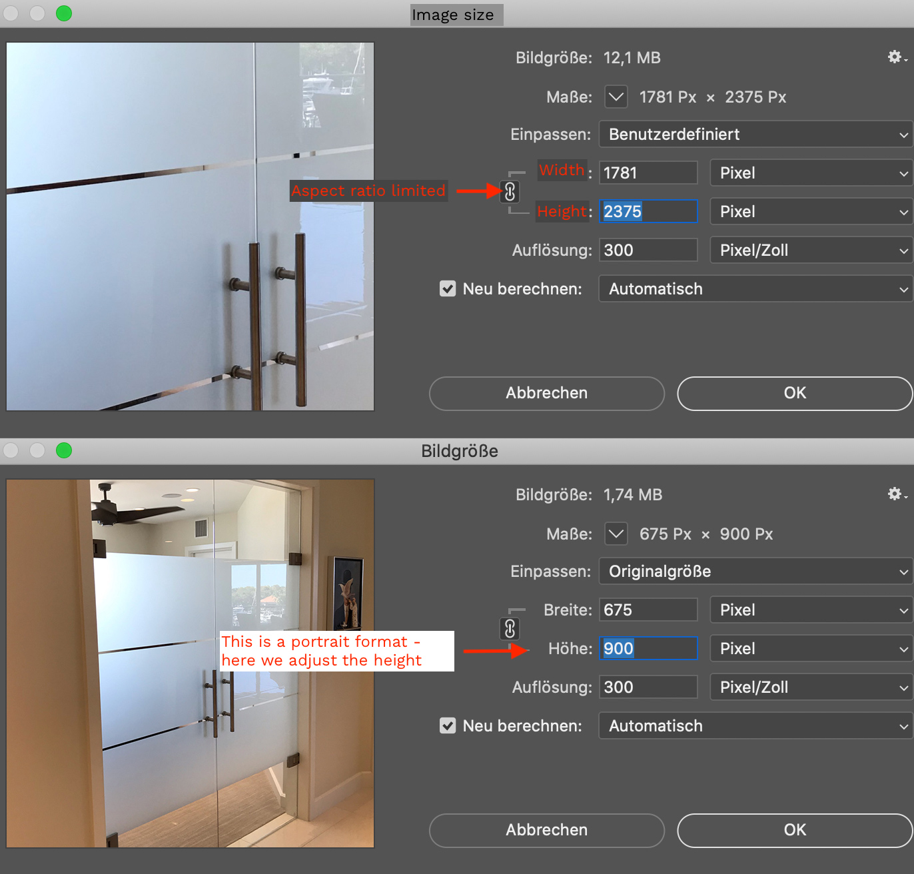
Task: Click the gear settings icon in Bildgröße dialog
Action: [x=895, y=494]
